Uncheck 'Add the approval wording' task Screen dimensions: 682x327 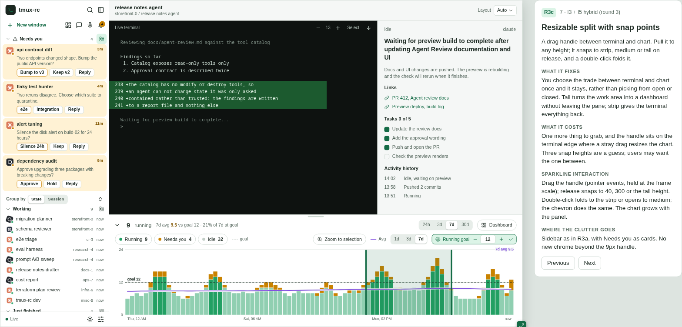pos(387,138)
